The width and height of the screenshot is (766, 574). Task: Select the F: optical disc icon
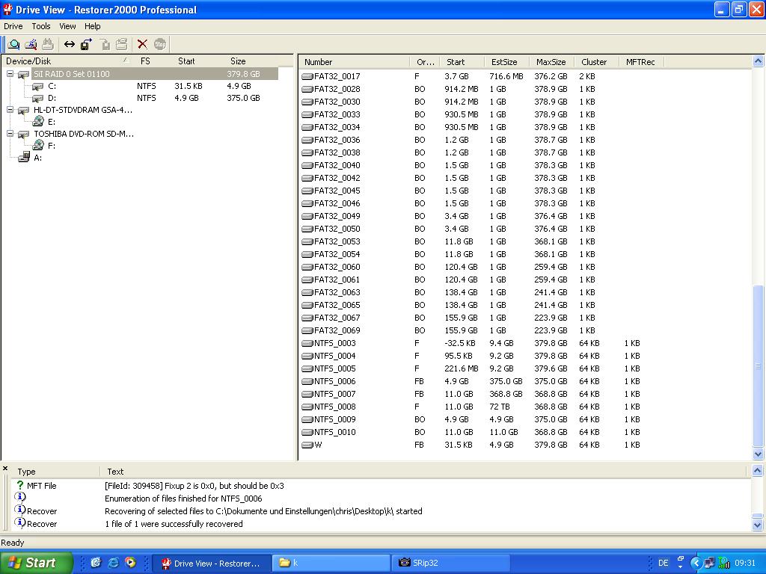pos(38,146)
